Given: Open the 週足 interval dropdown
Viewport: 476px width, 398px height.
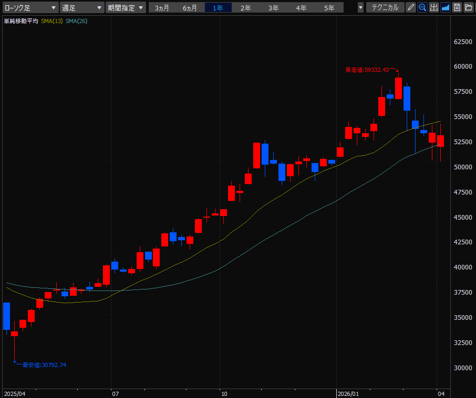Looking at the screenshot, I should pyautogui.click(x=82, y=7).
